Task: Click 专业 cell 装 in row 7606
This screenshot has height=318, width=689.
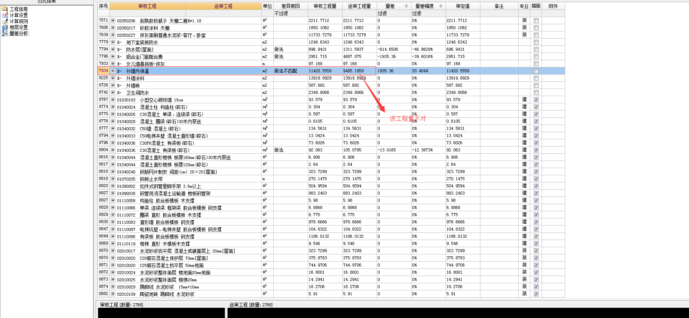Action: click(x=524, y=28)
